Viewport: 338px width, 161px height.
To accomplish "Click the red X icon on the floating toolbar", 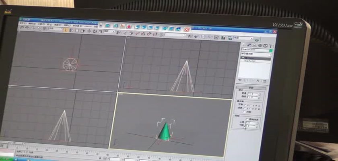I will (187, 29).
